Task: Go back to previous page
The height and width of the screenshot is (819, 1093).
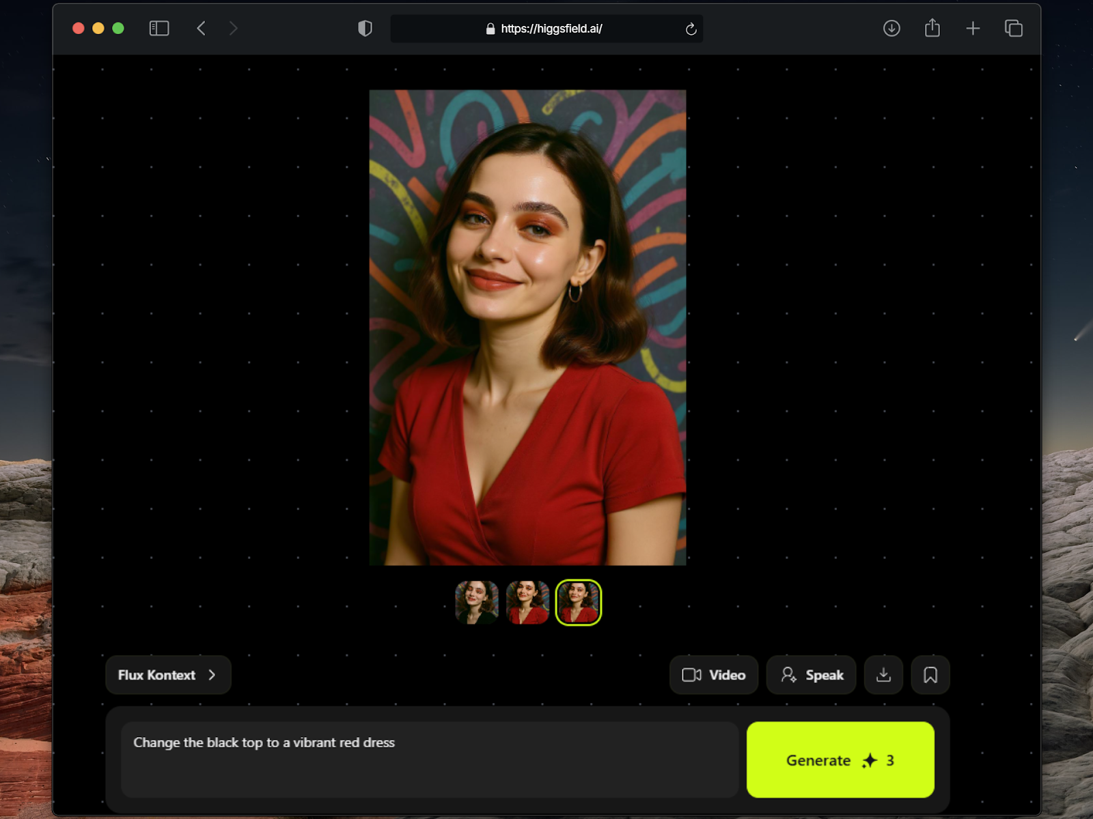Action: point(201,28)
